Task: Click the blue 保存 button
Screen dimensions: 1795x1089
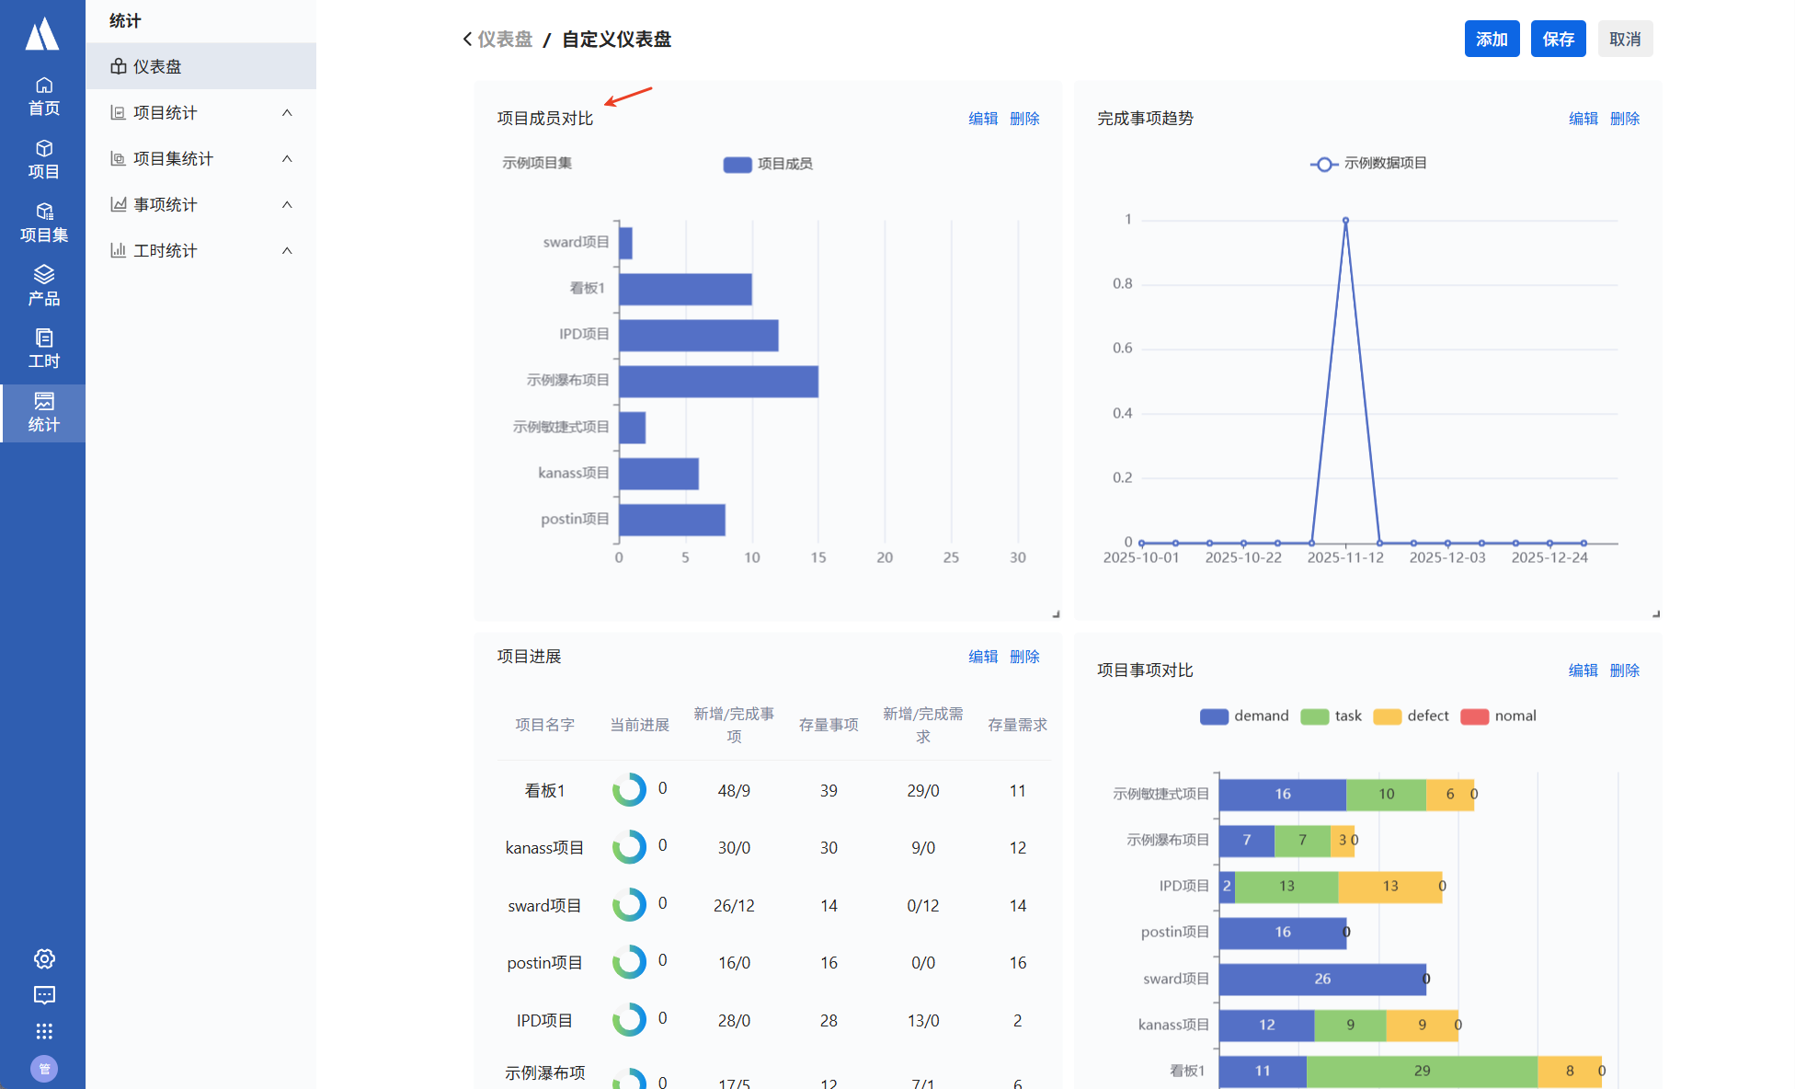Action: 1558,39
